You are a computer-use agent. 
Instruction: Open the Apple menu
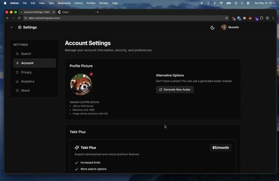(x=5, y=3)
